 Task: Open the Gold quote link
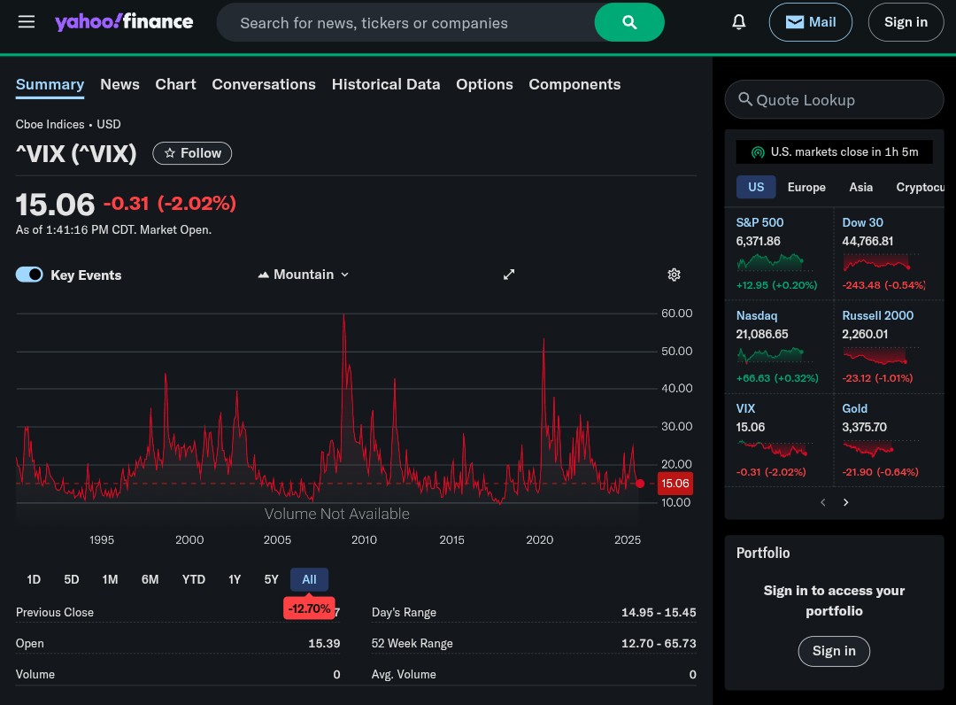854,408
